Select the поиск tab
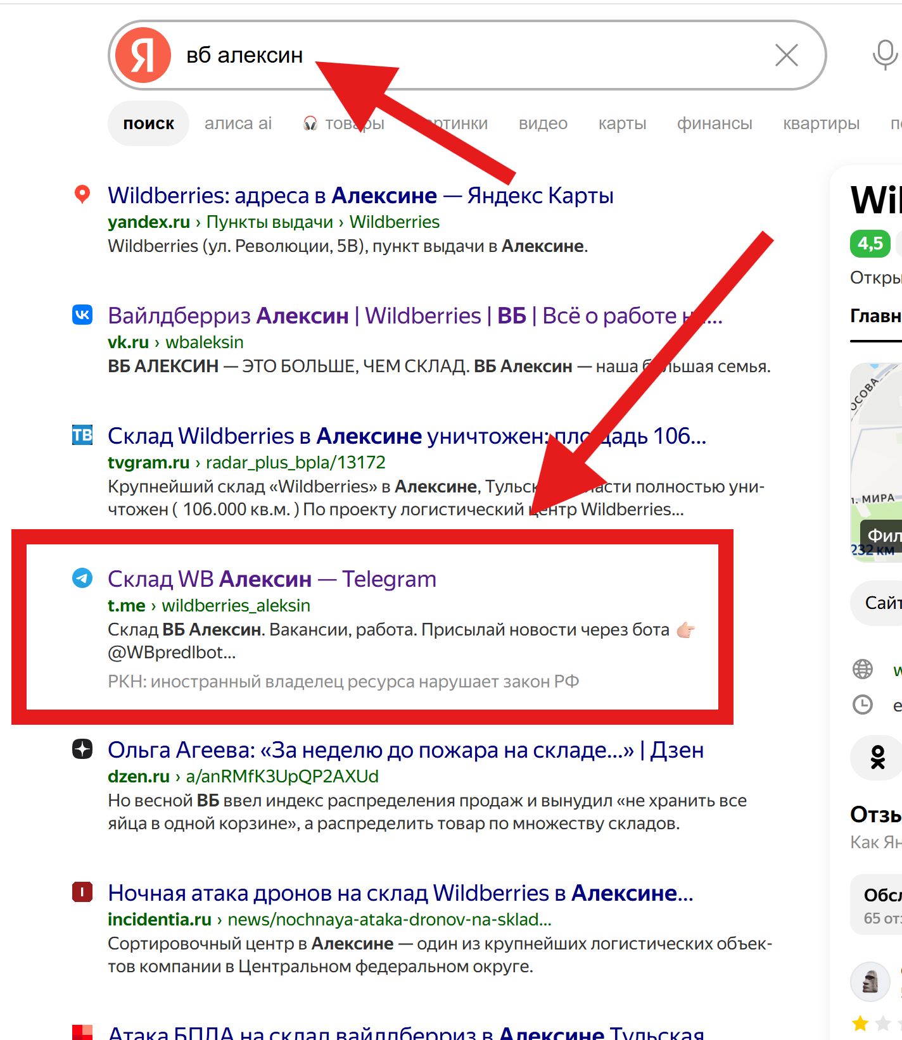 (149, 123)
